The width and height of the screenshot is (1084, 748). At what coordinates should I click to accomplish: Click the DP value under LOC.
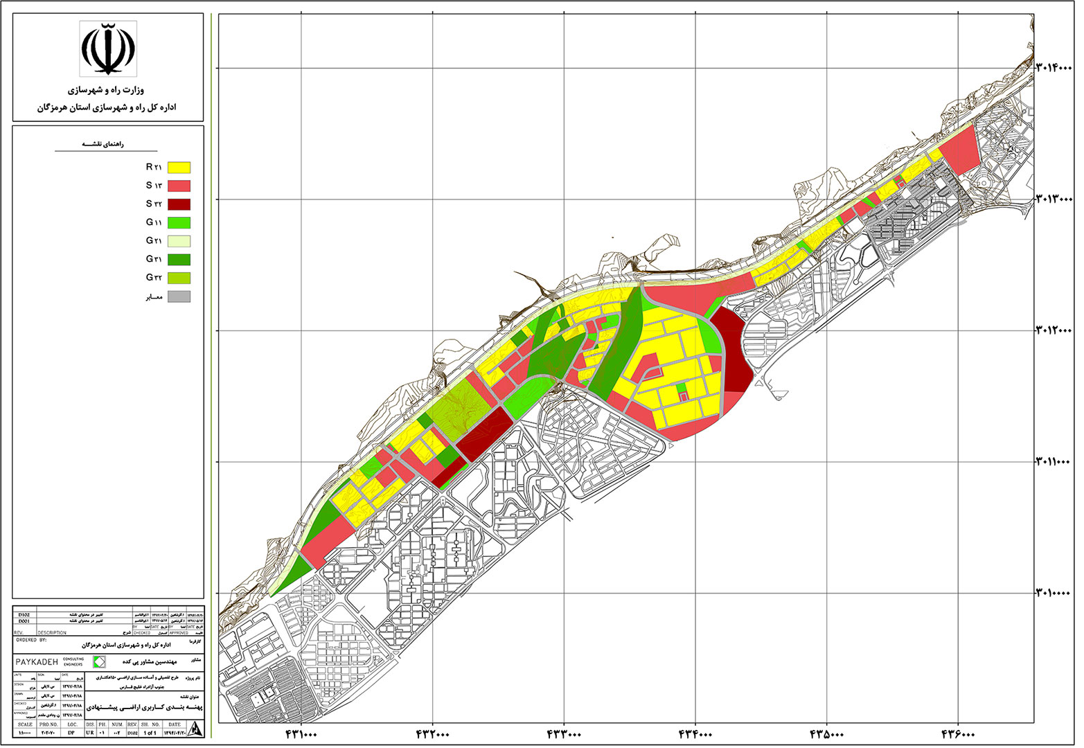pos(72,732)
